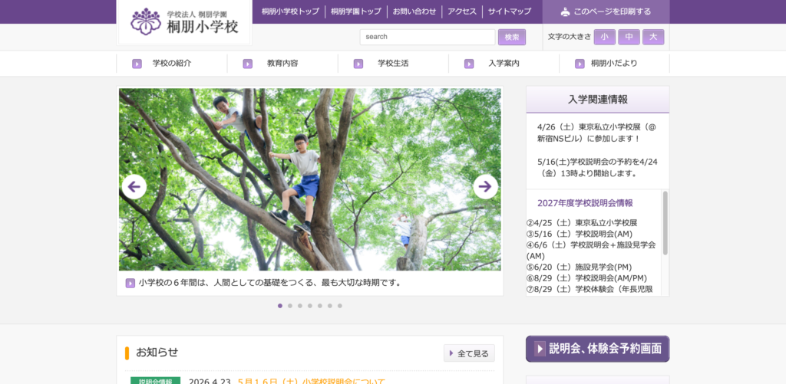Click the arrow icon beside 入学案内
Screen dimensions: 786x384
468,64
